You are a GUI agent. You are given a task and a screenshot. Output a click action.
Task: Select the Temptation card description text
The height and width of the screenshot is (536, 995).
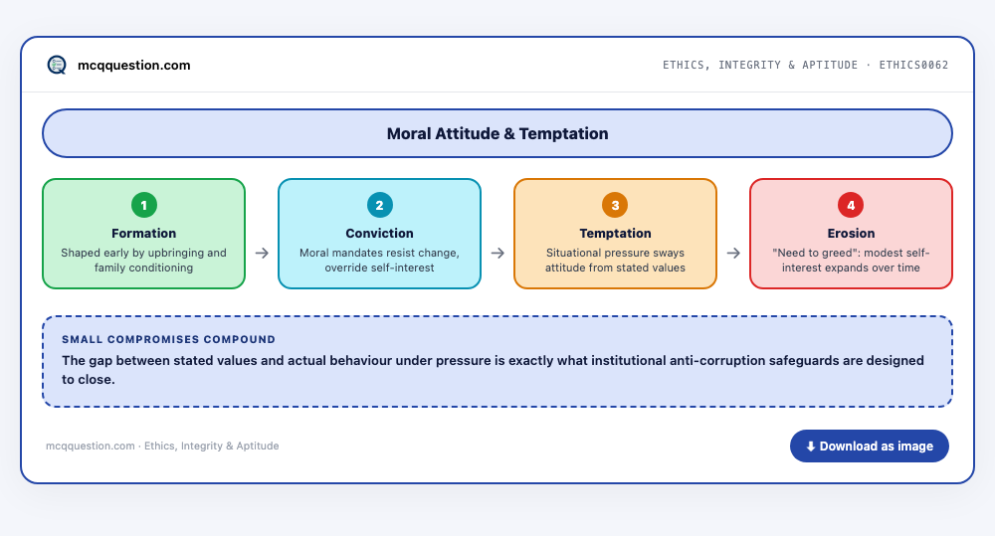click(615, 261)
